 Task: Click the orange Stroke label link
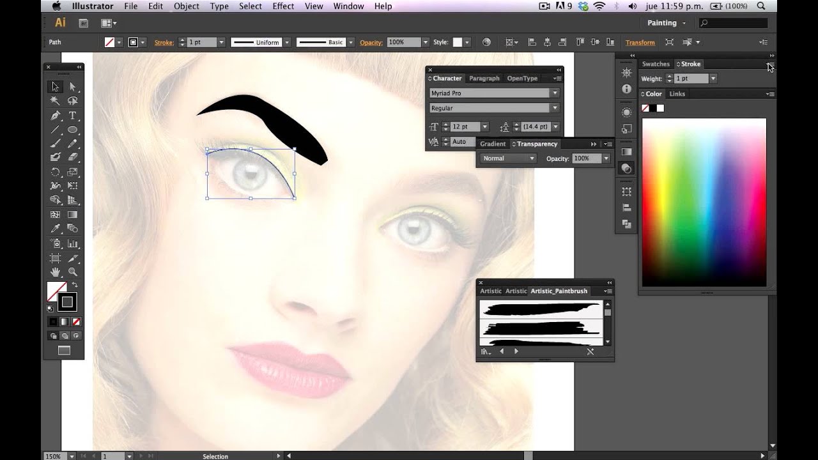(x=164, y=43)
